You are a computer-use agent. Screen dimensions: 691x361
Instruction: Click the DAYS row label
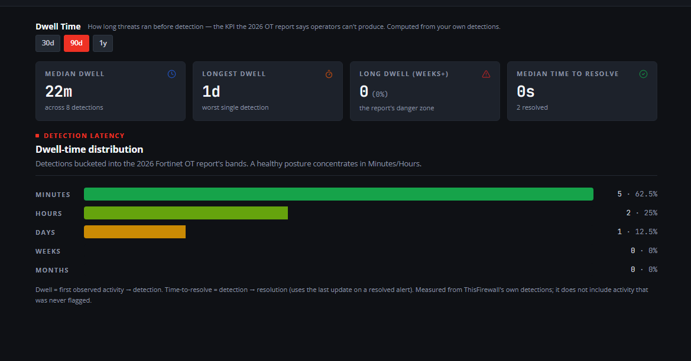pos(46,232)
